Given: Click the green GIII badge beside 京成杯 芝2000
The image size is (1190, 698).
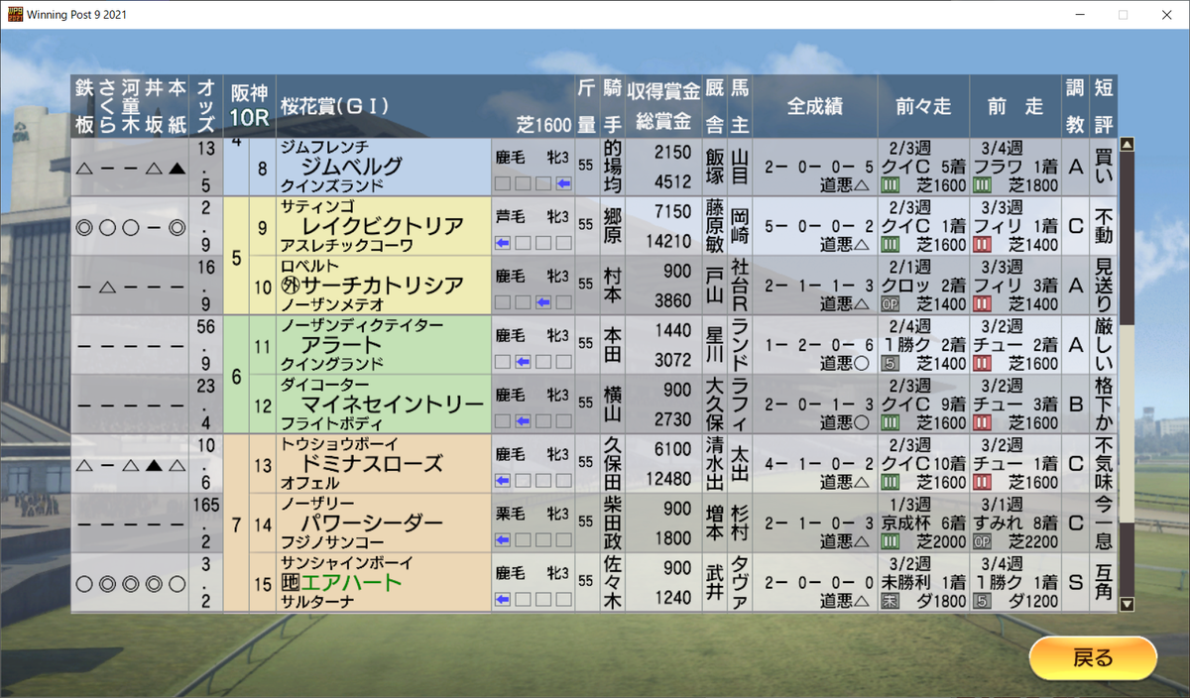Looking at the screenshot, I should 890,541.
